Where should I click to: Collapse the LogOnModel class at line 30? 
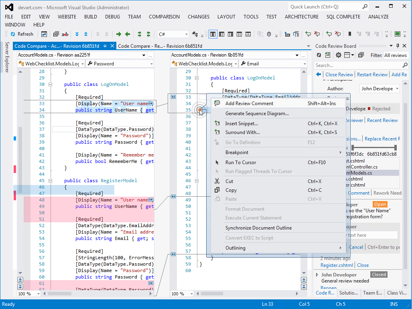pyautogui.click(x=50, y=85)
